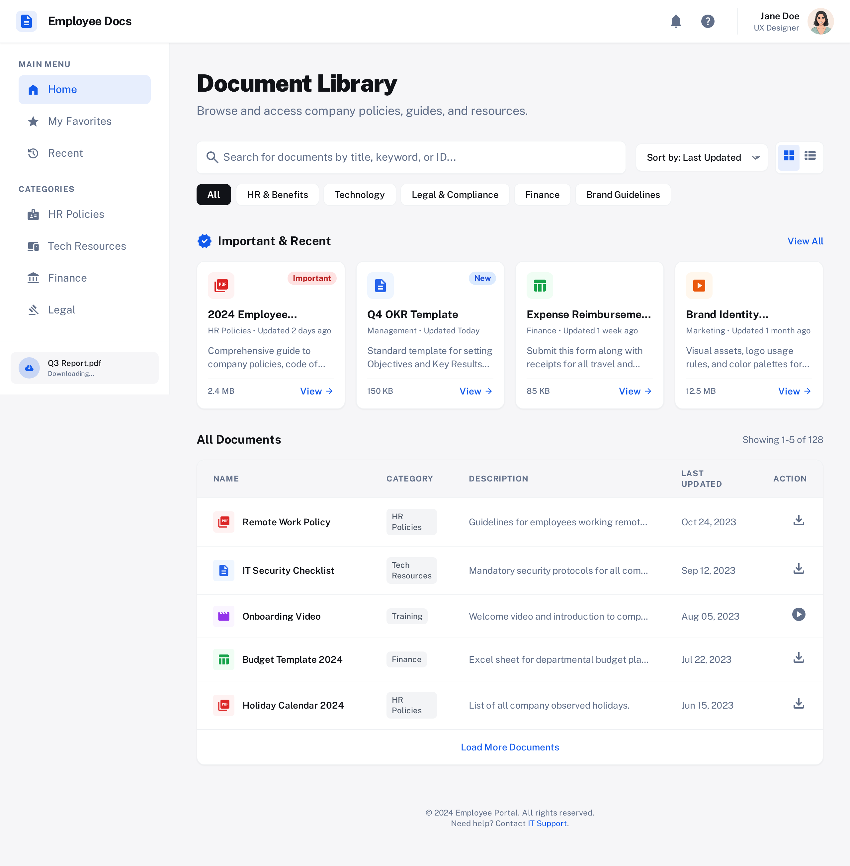Open Remote Work Policy document name

286,522
